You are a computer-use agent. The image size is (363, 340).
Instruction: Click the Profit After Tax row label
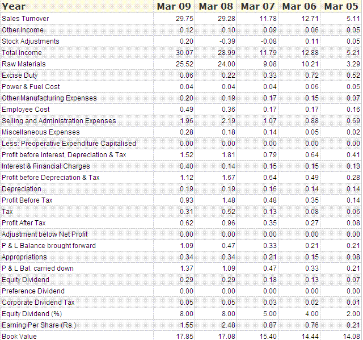24,223
